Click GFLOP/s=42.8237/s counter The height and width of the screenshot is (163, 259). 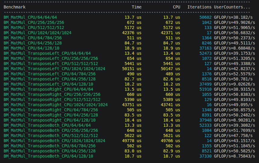[235, 69]
